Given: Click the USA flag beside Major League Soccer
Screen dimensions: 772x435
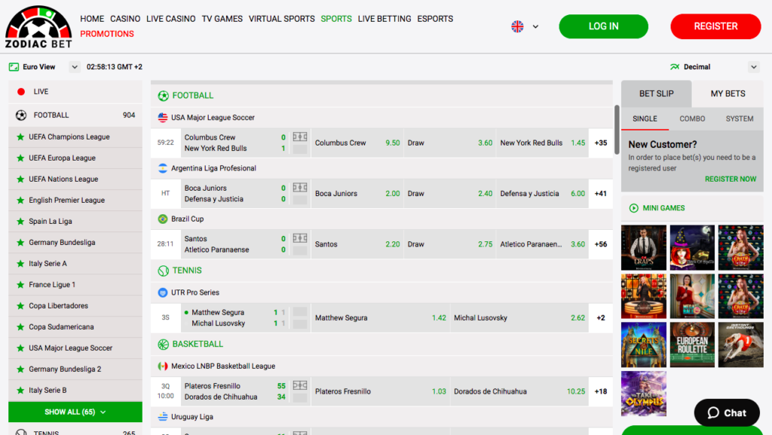Looking at the screenshot, I should [163, 118].
